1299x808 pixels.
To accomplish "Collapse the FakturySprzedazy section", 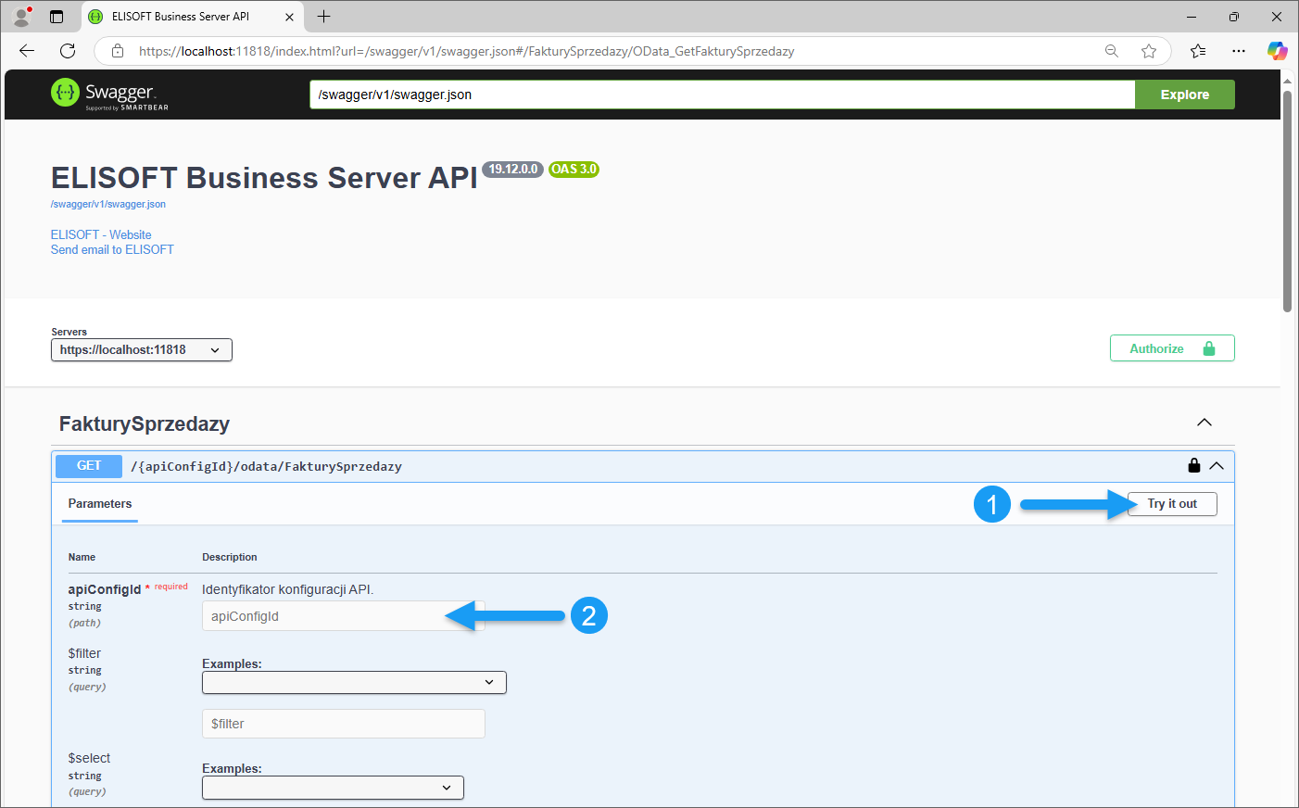I will 1204,423.
